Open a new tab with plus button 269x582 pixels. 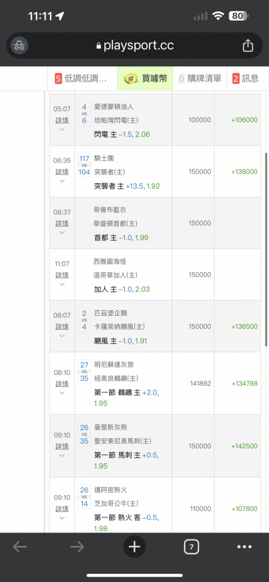pos(134,547)
